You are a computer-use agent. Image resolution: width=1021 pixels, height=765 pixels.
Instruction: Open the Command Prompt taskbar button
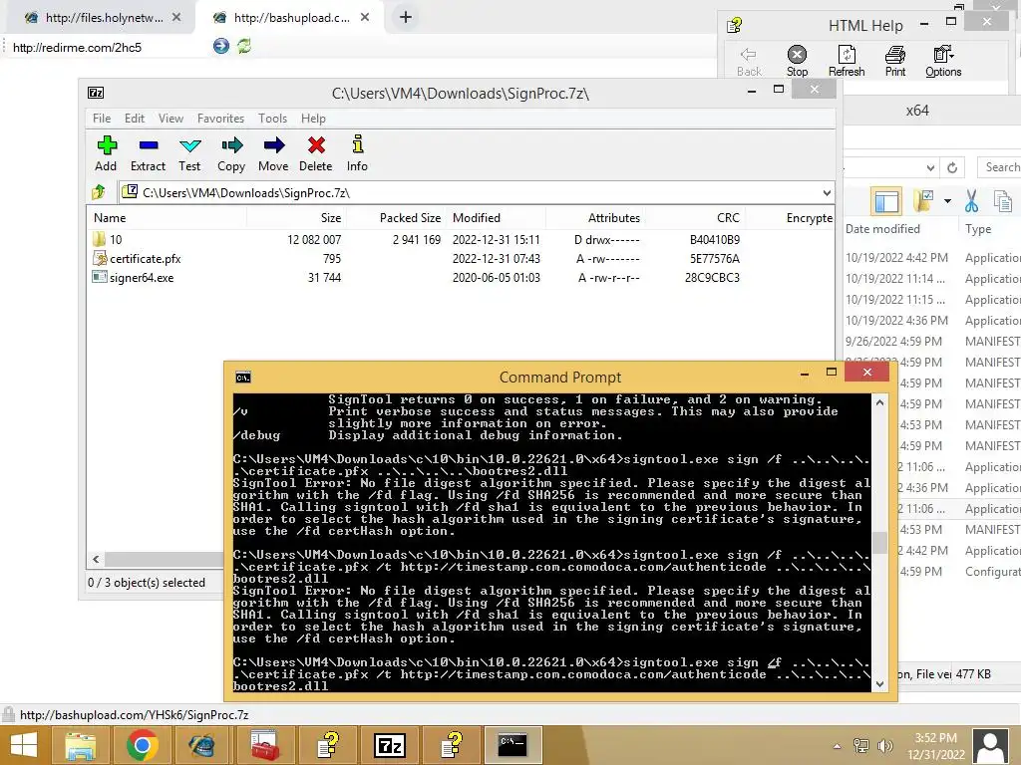tap(513, 745)
